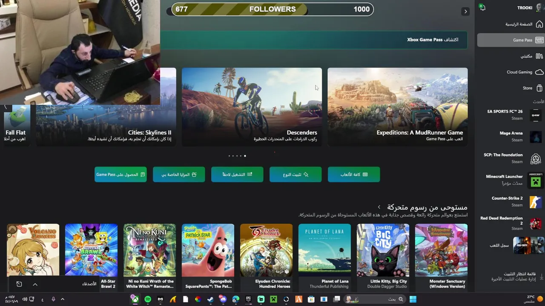
Task: Open Microsoft Edge on the taskbar
Action: [236, 300]
